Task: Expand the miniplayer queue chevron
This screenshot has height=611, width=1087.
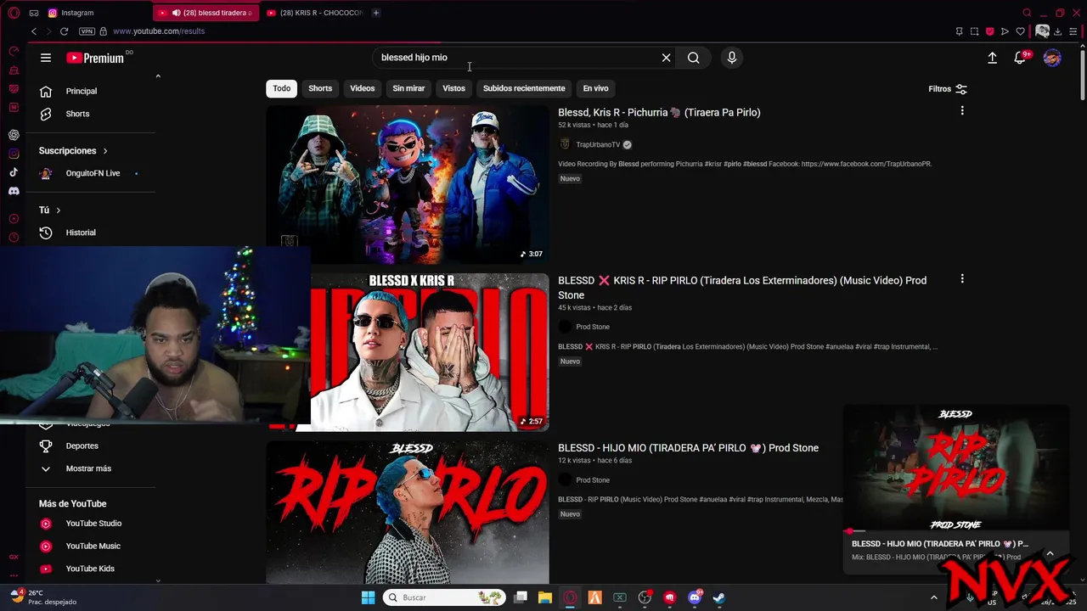Action: point(1050,553)
